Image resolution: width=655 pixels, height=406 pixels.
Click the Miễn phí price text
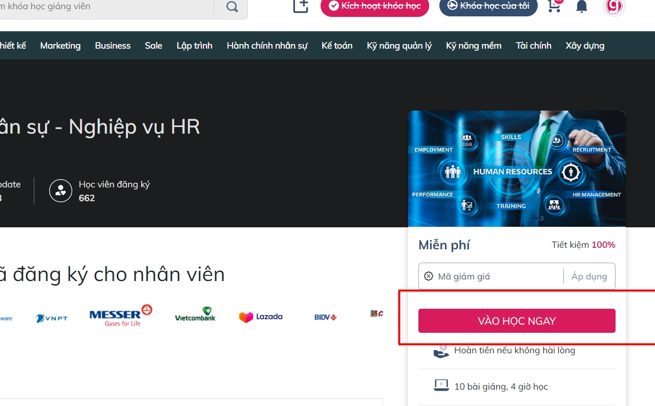[x=444, y=245]
